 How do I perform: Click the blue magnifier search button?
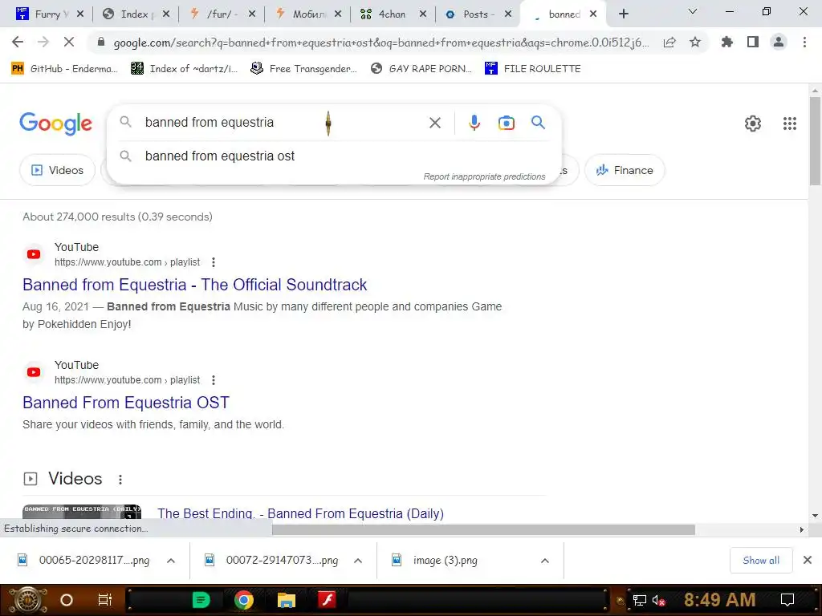click(538, 123)
